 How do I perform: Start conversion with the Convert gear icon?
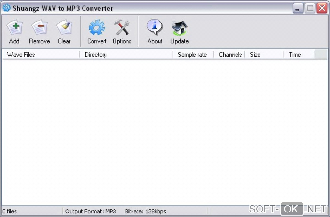(x=97, y=27)
